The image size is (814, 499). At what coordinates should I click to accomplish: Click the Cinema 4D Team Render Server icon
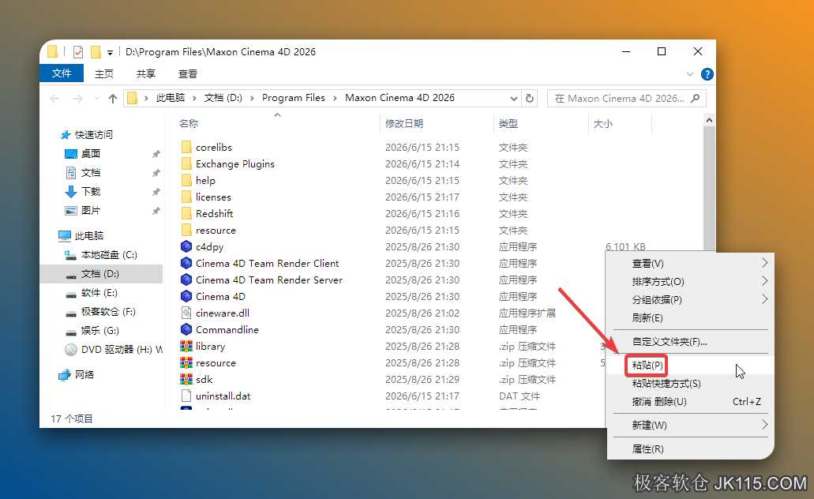[x=186, y=280]
